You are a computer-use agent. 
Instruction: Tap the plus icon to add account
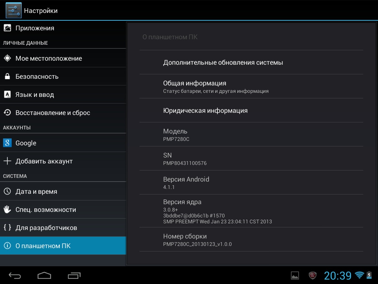[x=7, y=161]
